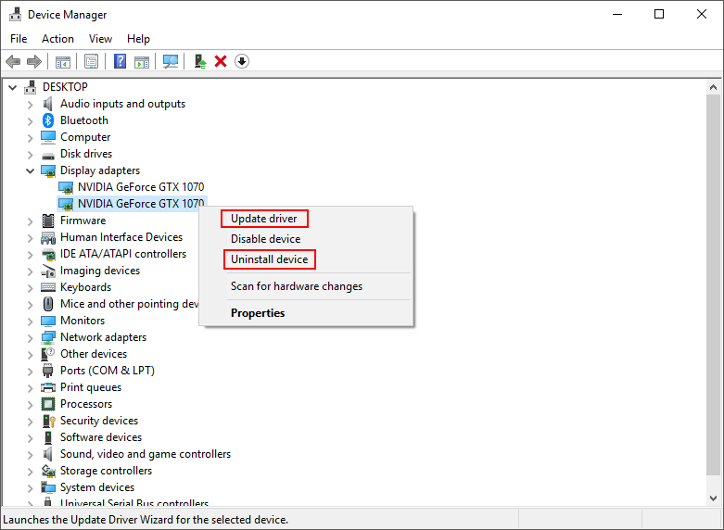Screen dimensions: 724x530
Task: Click Update device driver toolbar icon
Action: click(x=200, y=61)
